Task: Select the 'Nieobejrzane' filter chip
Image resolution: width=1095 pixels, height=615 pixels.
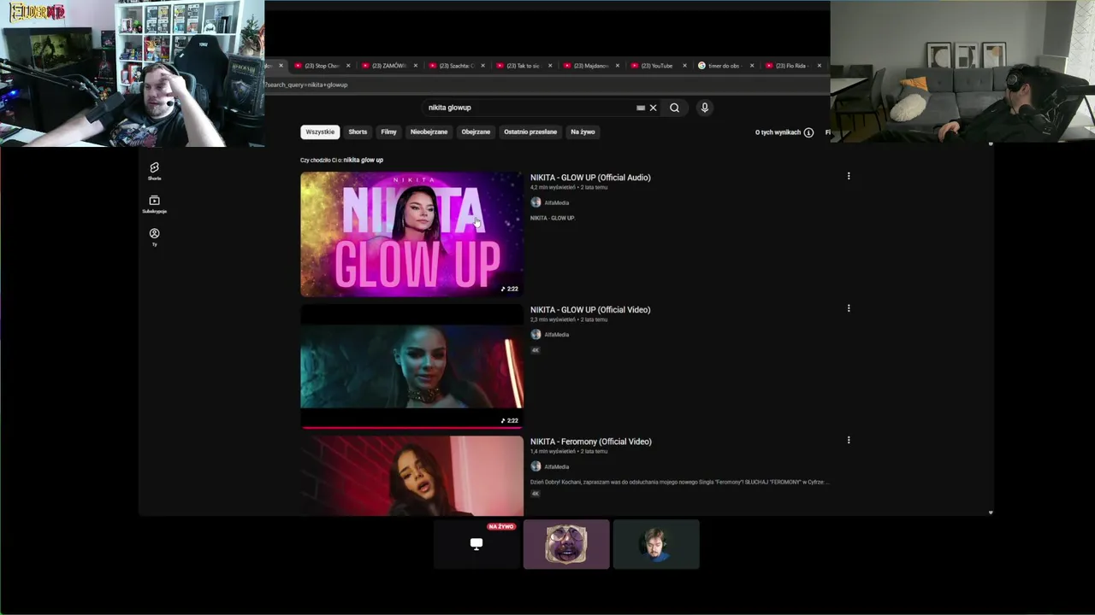Action: pos(429,132)
